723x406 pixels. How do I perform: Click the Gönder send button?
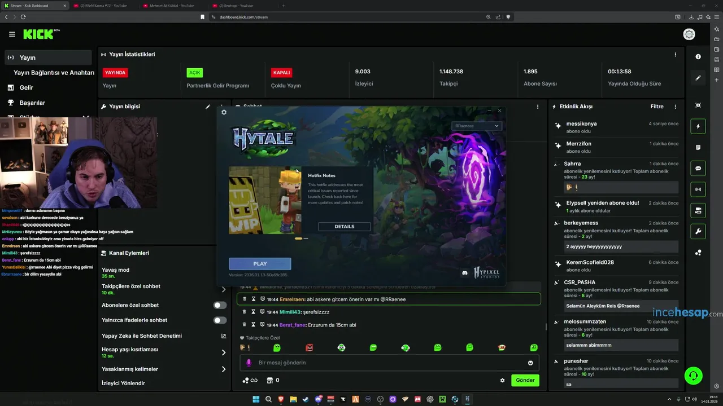525,380
